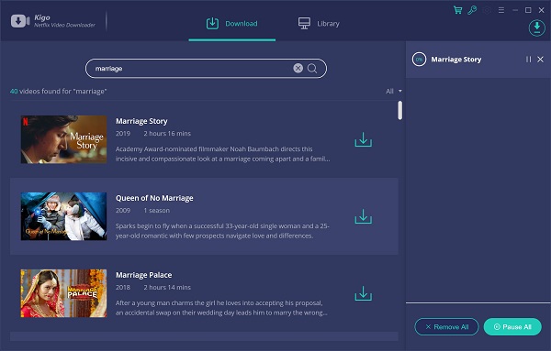Click the Marriage Palace result title
This screenshot has width=551, height=351.
(144, 275)
